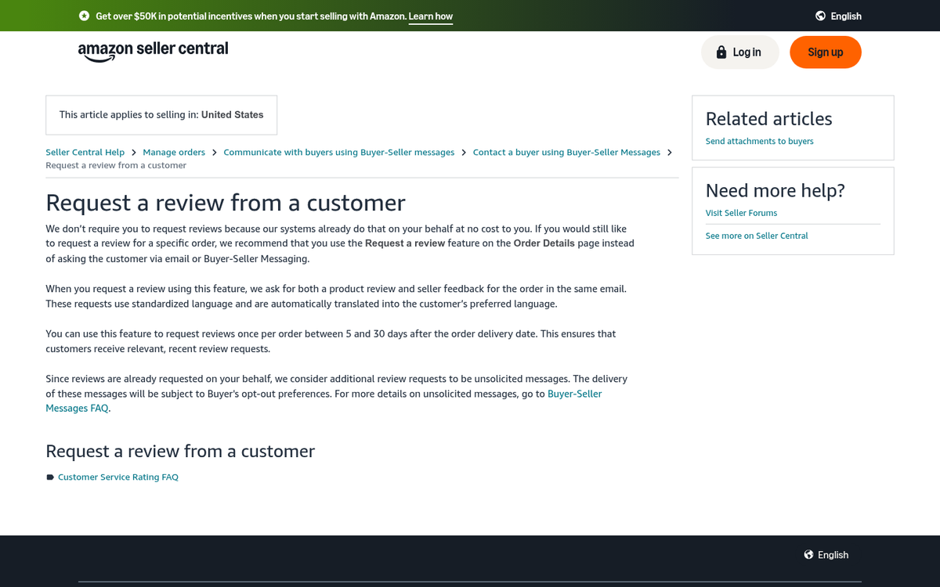940x587 pixels.
Task: Select Manage orders in the breadcrumb trail
Action: pos(174,152)
